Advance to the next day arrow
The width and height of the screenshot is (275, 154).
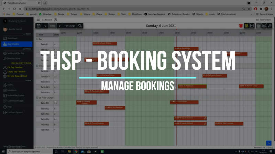(59, 26)
